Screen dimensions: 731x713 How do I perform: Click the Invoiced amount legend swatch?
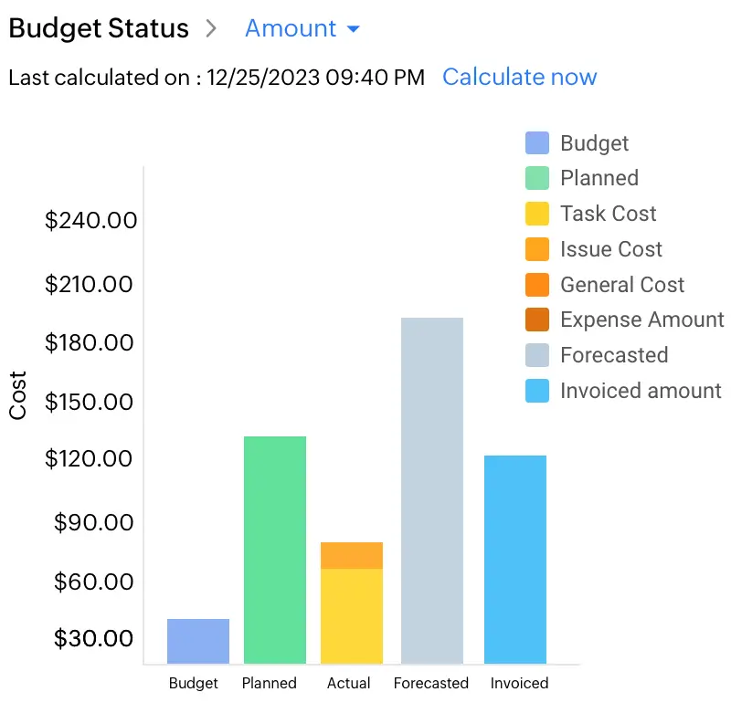(x=537, y=391)
